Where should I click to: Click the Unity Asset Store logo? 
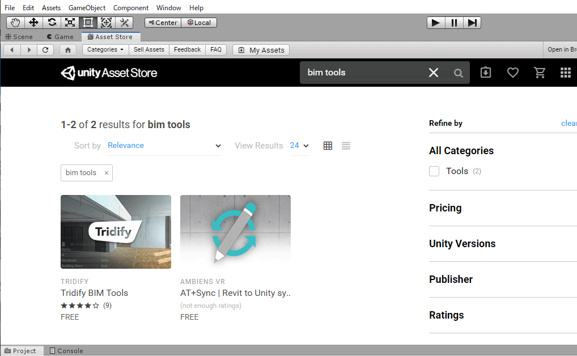point(109,73)
